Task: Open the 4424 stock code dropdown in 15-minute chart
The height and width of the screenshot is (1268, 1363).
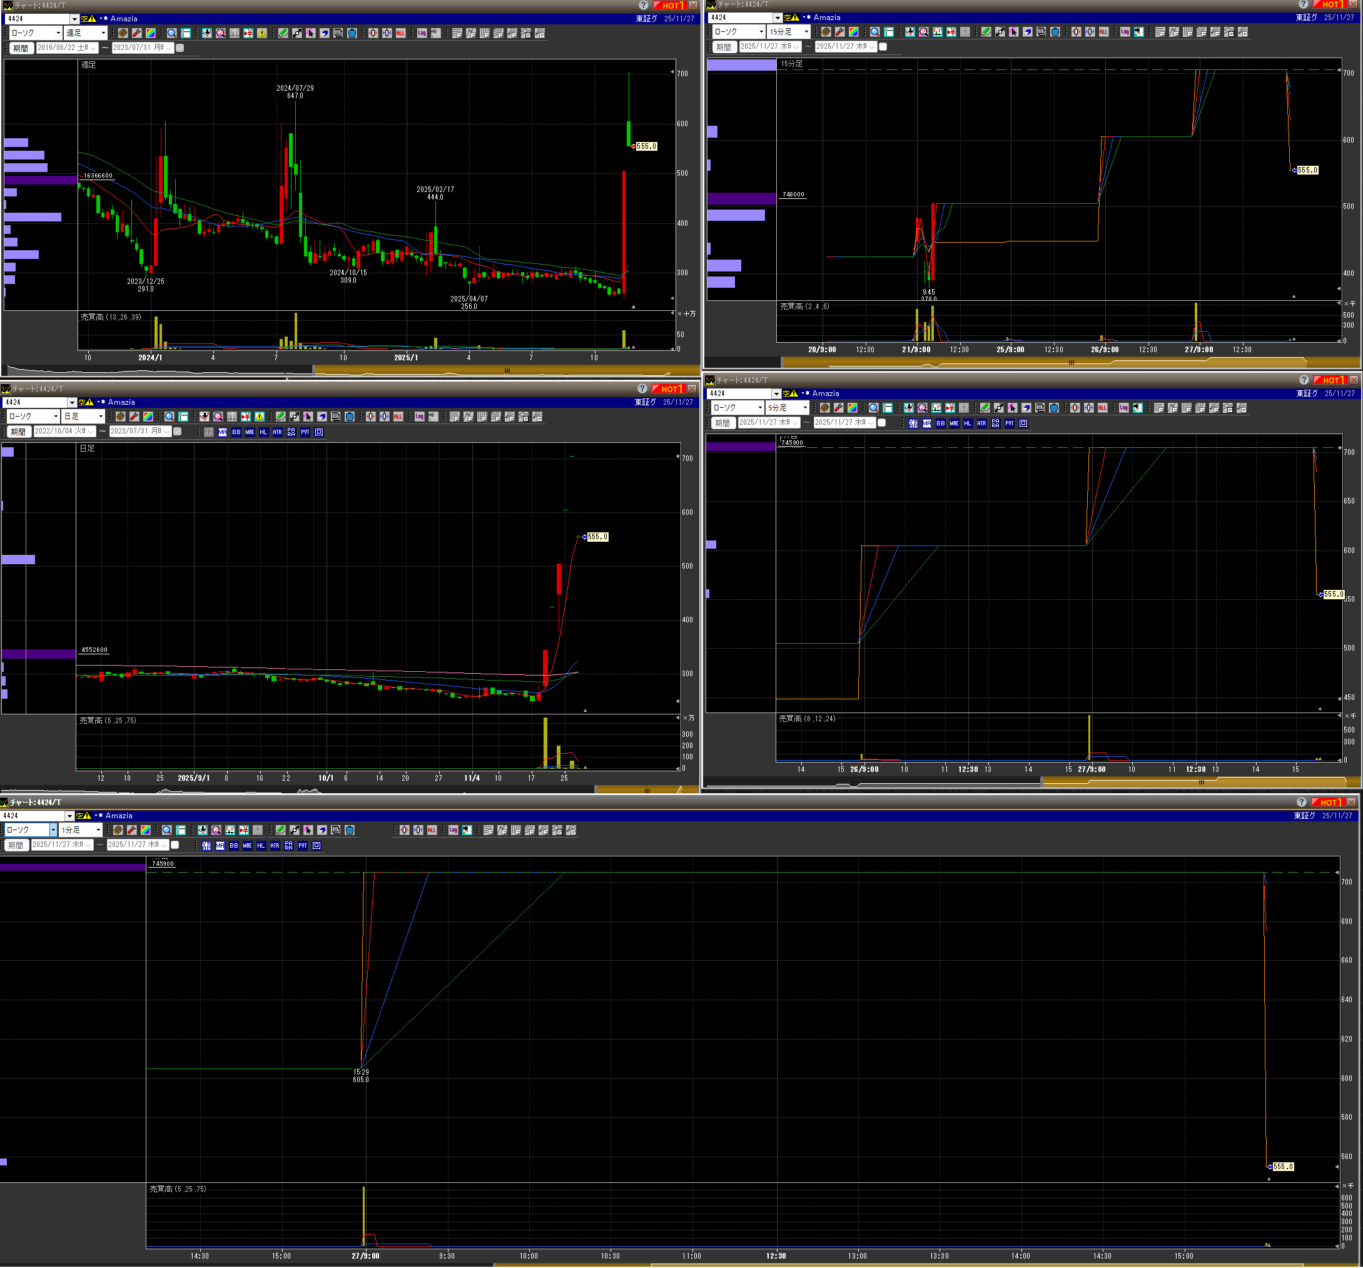Action: click(x=777, y=18)
